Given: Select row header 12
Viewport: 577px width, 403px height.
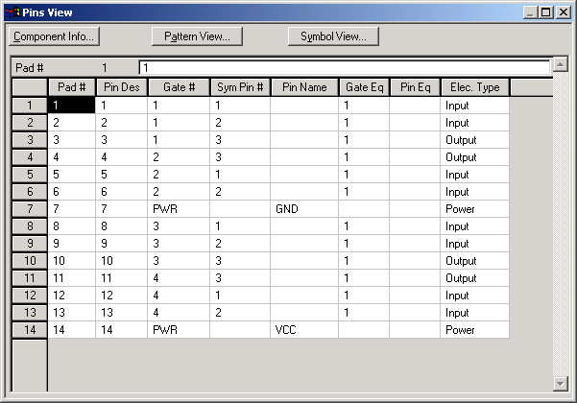Looking at the screenshot, I should pos(30,296).
